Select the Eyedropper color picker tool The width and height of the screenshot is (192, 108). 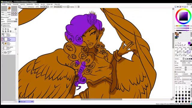pyautogui.click(x=185, y=45)
